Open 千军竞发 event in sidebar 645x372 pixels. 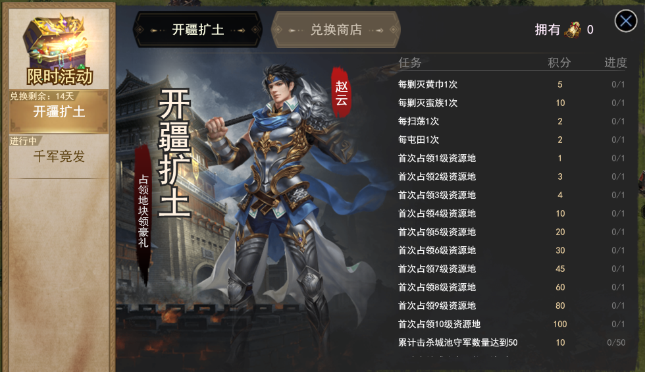59,157
